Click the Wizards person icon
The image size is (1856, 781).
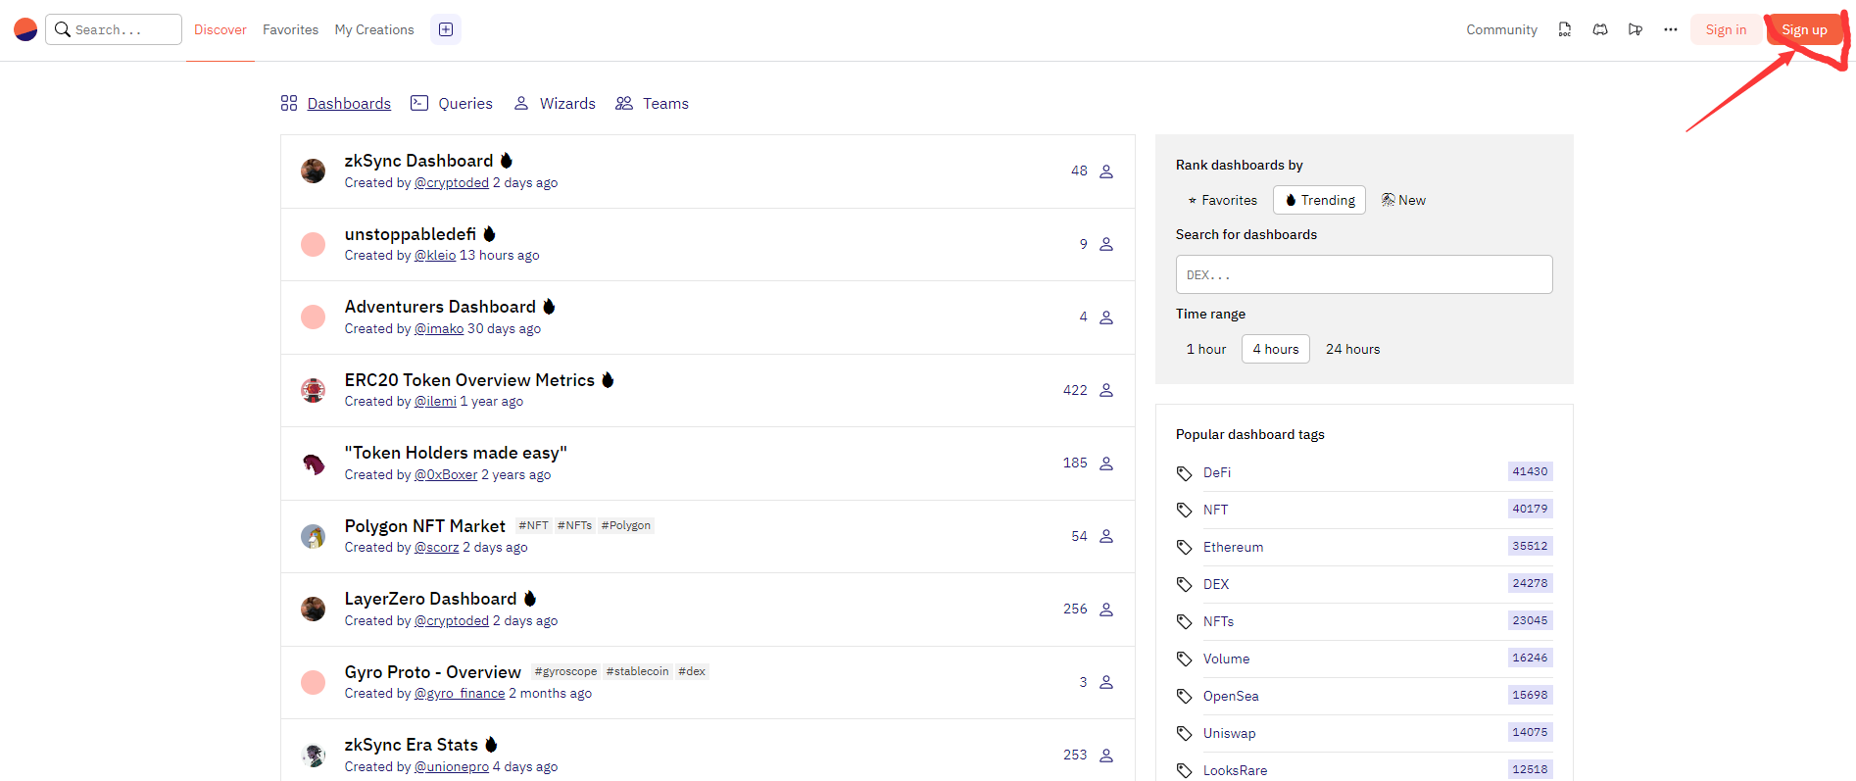pyautogui.click(x=521, y=103)
